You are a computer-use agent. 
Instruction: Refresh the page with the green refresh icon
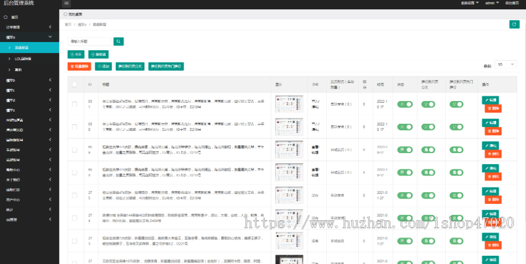click(x=514, y=24)
